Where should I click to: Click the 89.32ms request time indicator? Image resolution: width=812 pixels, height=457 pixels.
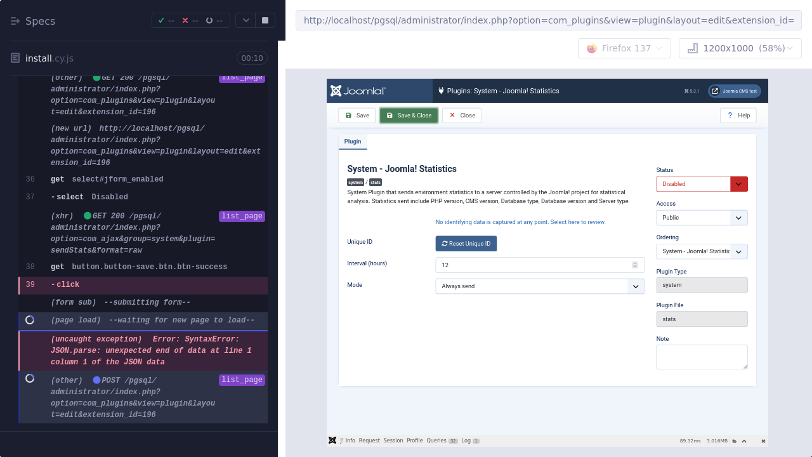pyautogui.click(x=690, y=440)
